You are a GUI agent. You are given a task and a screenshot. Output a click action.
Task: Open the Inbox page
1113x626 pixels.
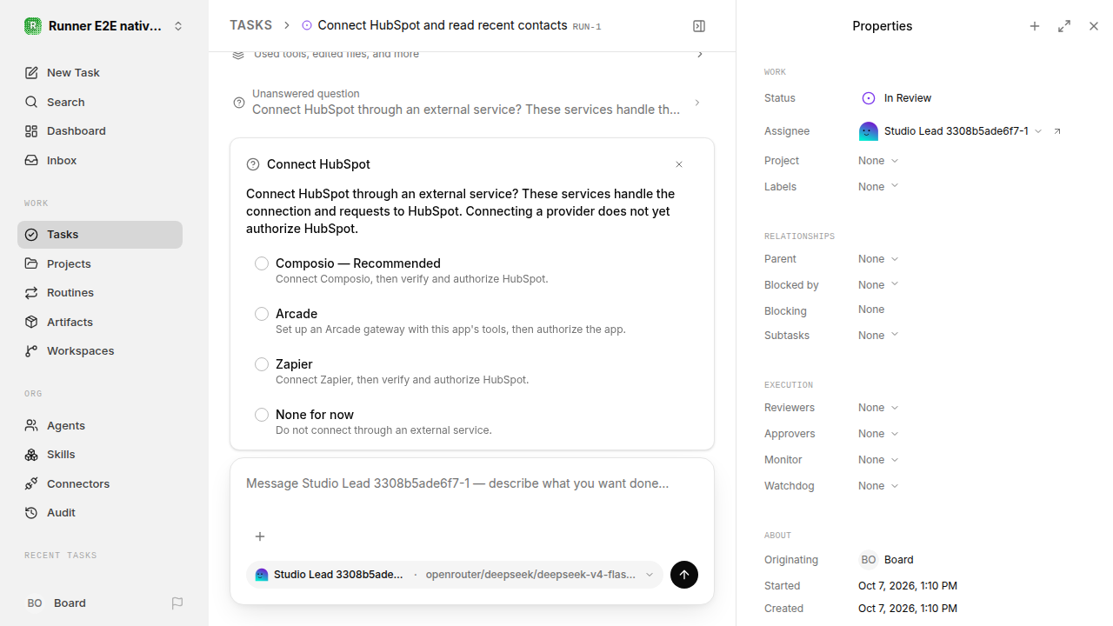(x=100, y=161)
